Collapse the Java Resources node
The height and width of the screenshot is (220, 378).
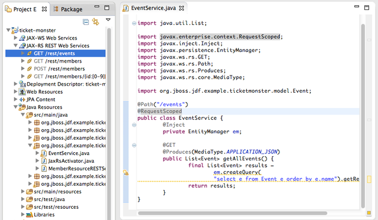coord(15,107)
